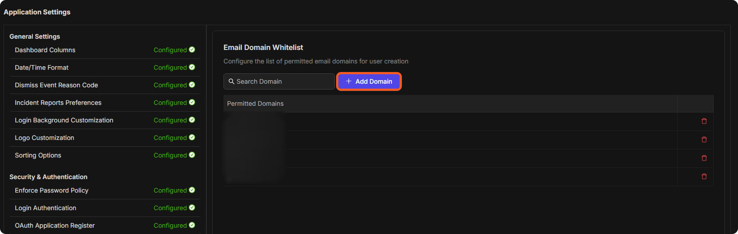Click the fourth row's red trash icon

tap(704, 176)
